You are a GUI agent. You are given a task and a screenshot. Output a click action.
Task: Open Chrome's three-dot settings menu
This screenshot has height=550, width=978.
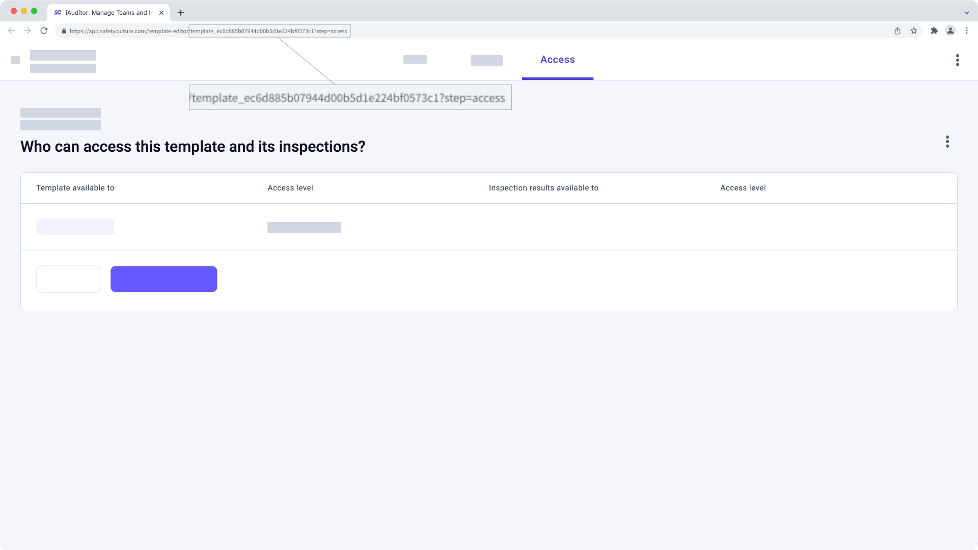pos(967,31)
